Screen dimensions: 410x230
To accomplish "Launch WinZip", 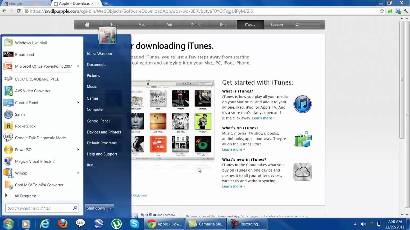I will click(x=21, y=173).
